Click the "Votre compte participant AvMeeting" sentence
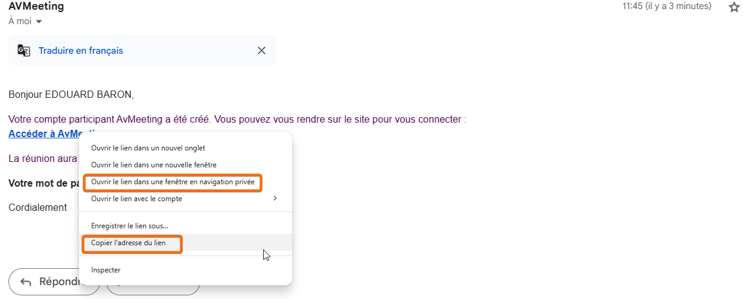The width and height of the screenshot is (743, 299). tap(237, 119)
